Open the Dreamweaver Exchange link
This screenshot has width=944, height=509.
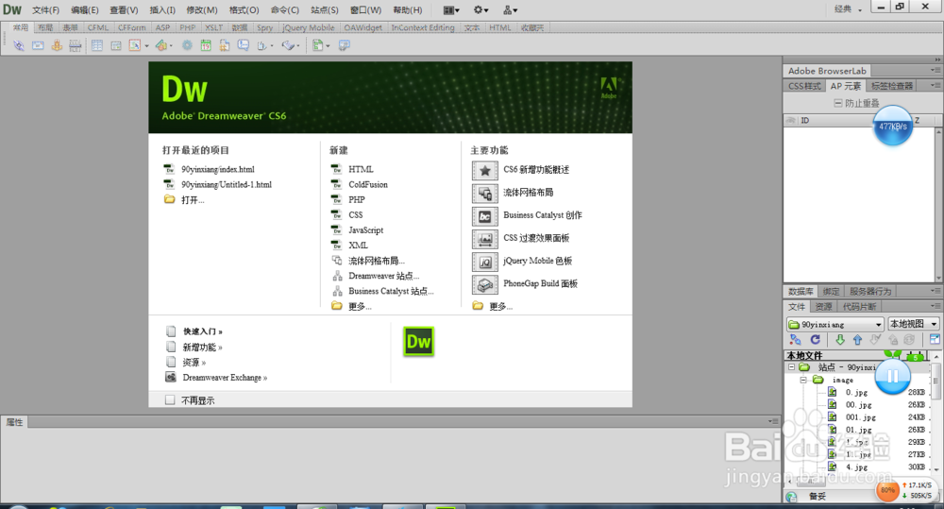(x=225, y=378)
